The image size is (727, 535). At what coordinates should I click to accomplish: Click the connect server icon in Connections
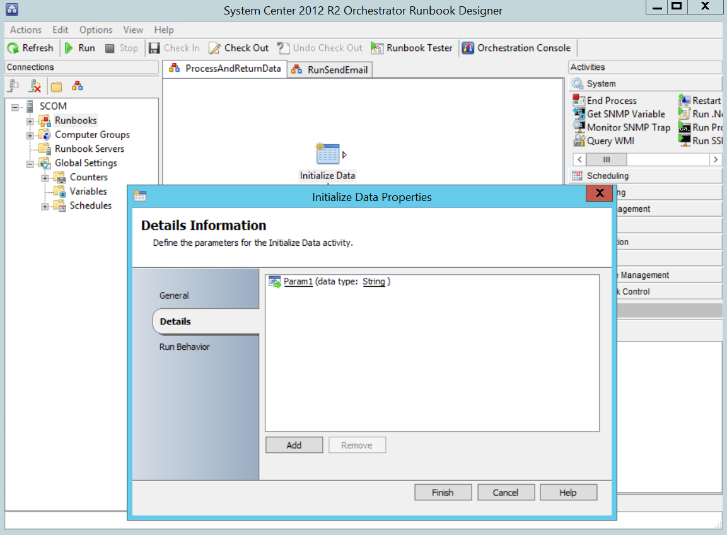pyautogui.click(x=14, y=86)
